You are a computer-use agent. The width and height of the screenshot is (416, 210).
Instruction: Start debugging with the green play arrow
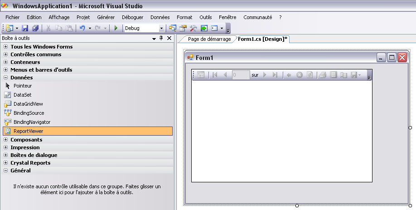(116, 28)
